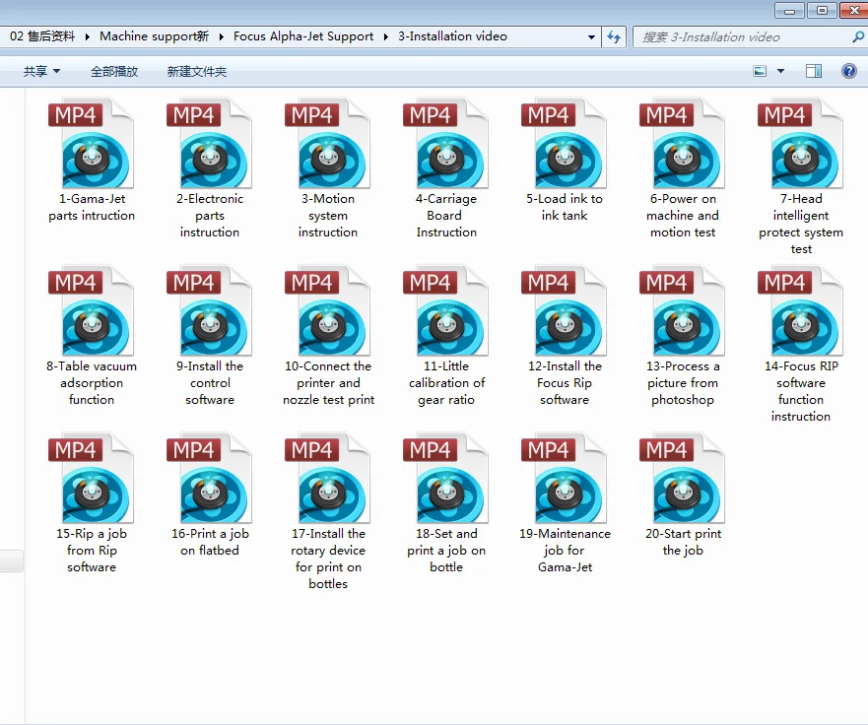This screenshot has width=868, height=725.
Task: Click the label '12-Install the Focus Rip software'
Action: [x=565, y=383]
